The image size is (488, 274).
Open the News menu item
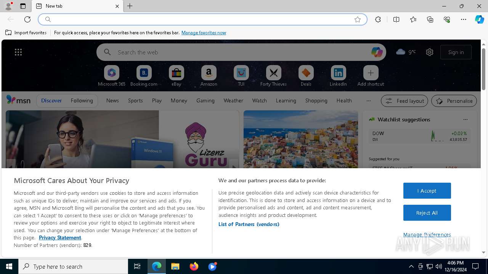pyautogui.click(x=112, y=100)
